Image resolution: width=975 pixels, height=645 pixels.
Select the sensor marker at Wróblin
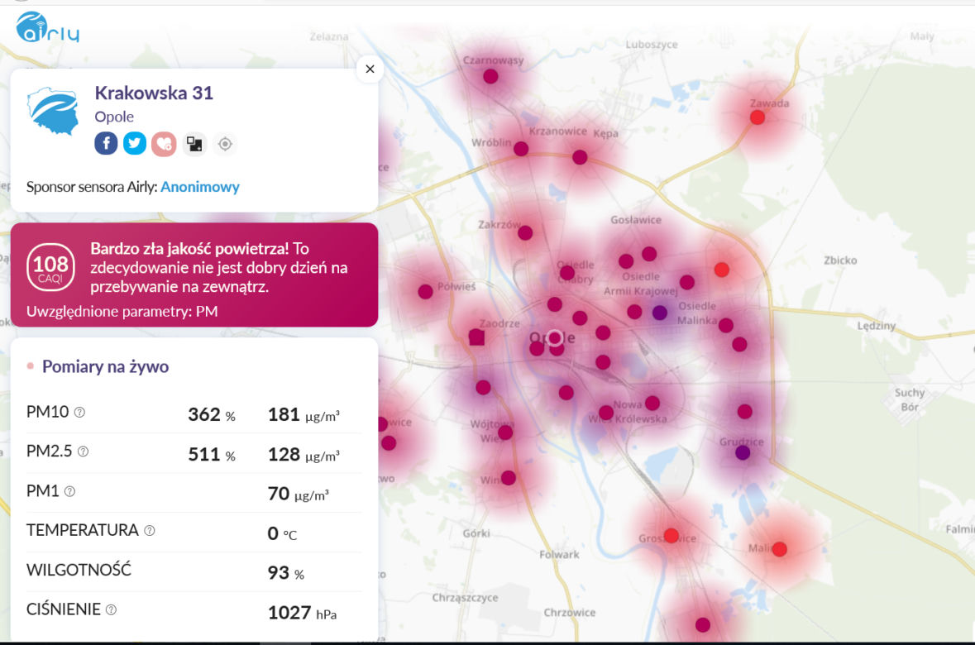521,150
